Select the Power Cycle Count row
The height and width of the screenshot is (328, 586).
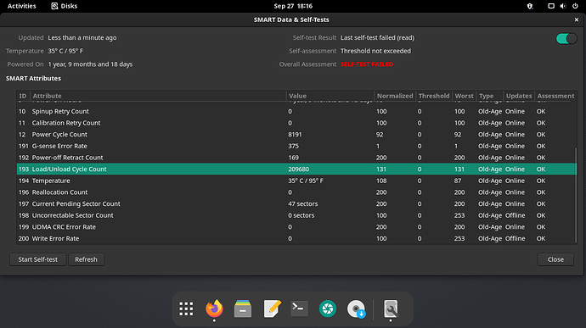point(296,134)
